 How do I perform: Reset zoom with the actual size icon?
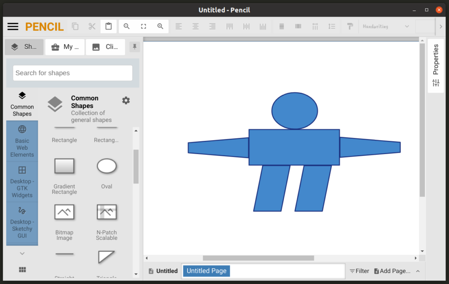(143, 26)
